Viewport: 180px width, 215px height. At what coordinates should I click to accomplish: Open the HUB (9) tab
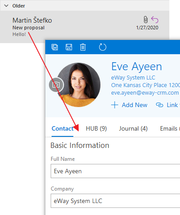(x=96, y=128)
